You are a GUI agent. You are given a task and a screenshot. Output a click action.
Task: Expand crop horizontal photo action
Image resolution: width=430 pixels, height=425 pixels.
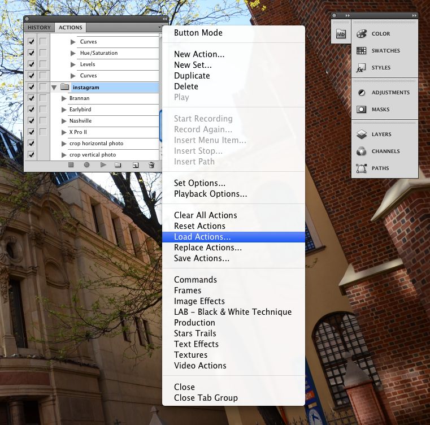pyautogui.click(x=64, y=144)
